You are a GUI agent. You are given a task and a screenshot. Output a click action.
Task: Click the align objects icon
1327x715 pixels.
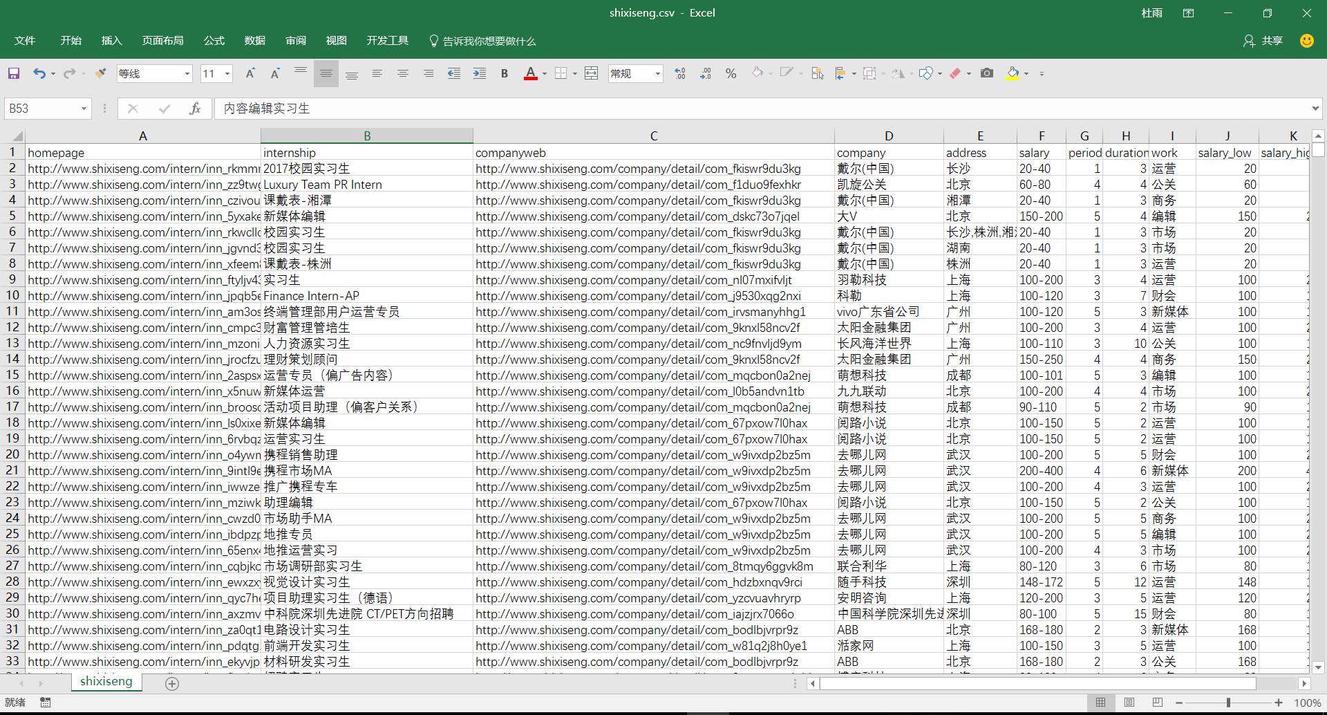840,73
